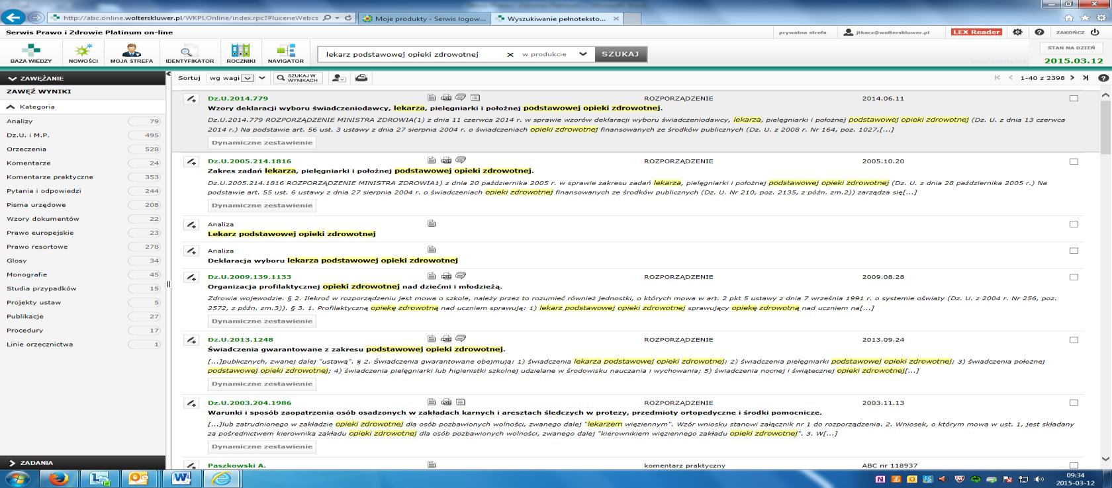Screen dimensions: 1112x488
Task: Open the Roczniki section
Action: (x=240, y=53)
